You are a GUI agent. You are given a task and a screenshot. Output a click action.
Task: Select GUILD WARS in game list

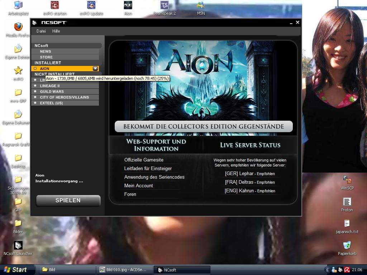click(x=65, y=91)
